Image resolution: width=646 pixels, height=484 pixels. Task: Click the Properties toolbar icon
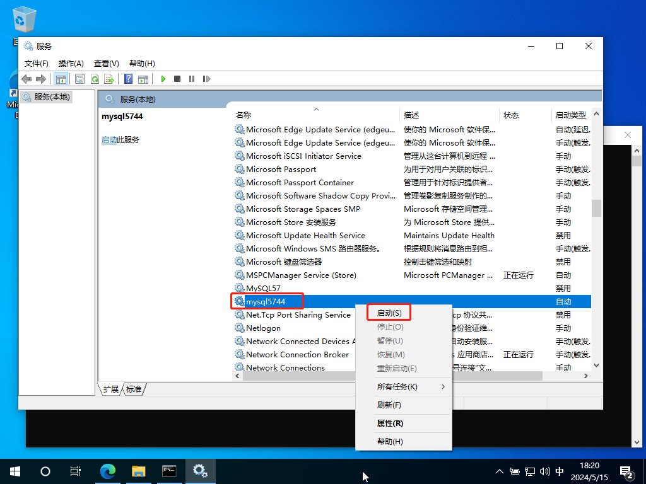click(x=79, y=79)
